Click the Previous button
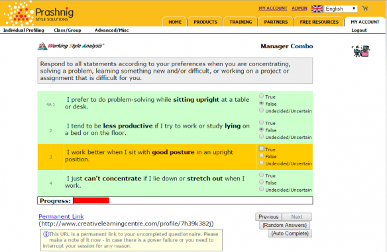Image resolution: width=387 pixels, height=252 pixels. [268, 217]
